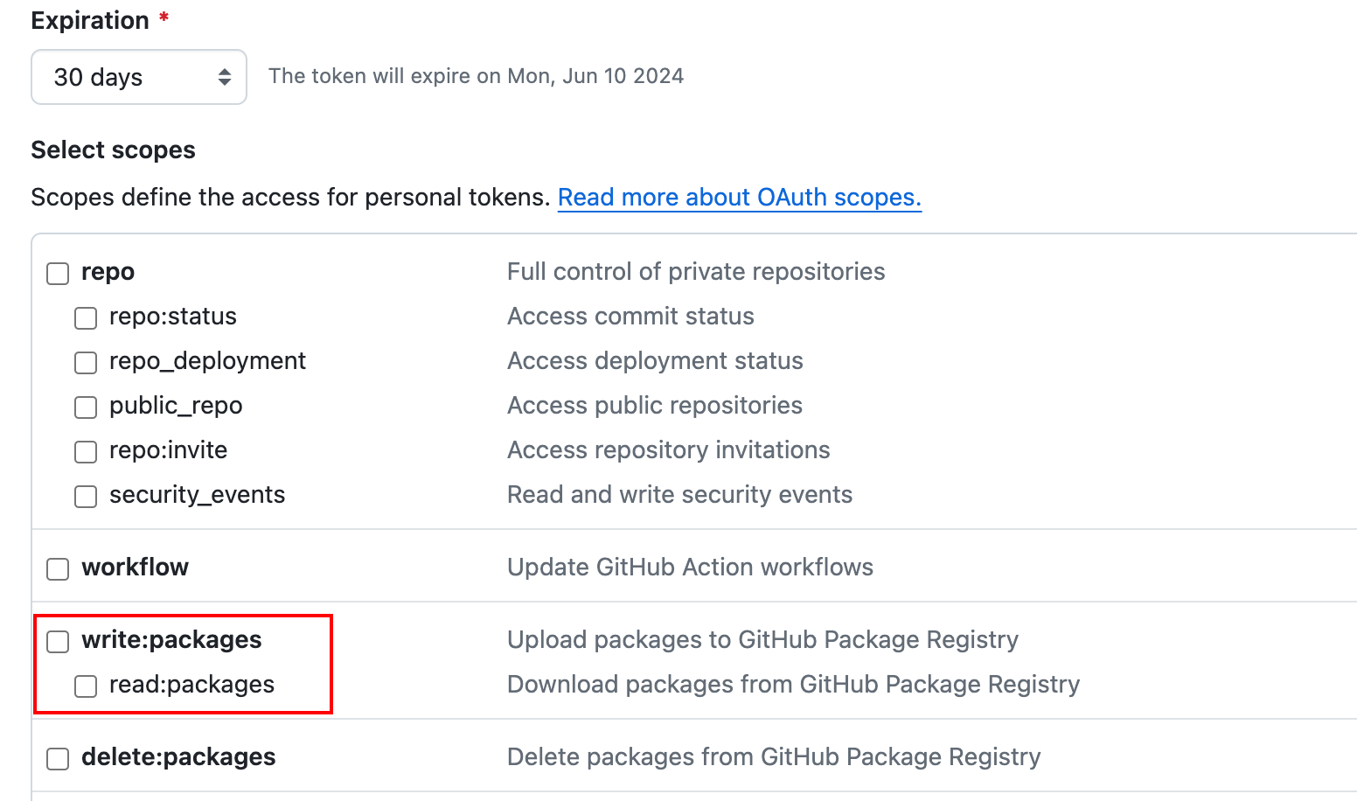The image size is (1357, 801).
Task: Enable the repo scope checkbox
Action: (x=57, y=273)
